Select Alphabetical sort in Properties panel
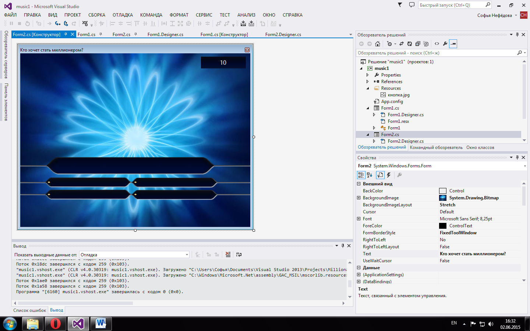The height and width of the screenshot is (331, 530). [x=370, y=175]
